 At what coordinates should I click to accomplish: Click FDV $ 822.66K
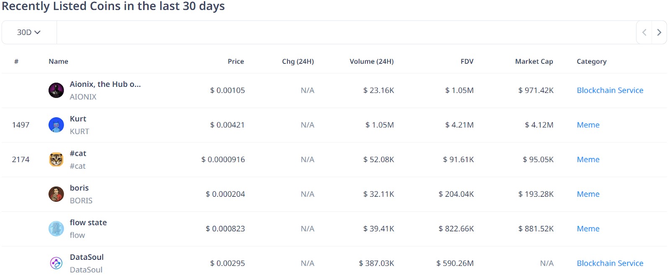click(x=456, y=229)
